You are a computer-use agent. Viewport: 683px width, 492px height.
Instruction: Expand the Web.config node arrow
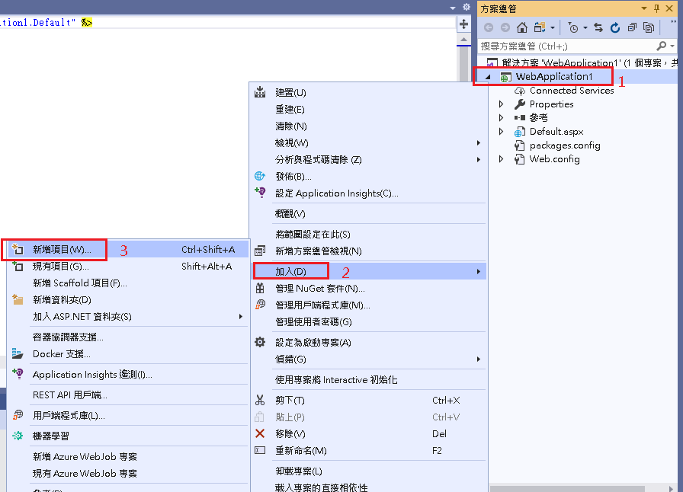pyautogui.click(x=502, y=159)
